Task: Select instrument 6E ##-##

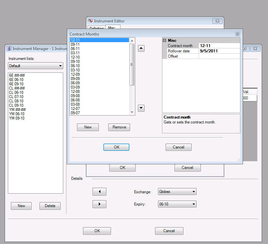Action: (17, 75)
